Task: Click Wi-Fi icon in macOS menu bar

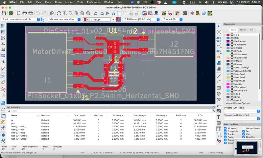Action: point(200,2)
